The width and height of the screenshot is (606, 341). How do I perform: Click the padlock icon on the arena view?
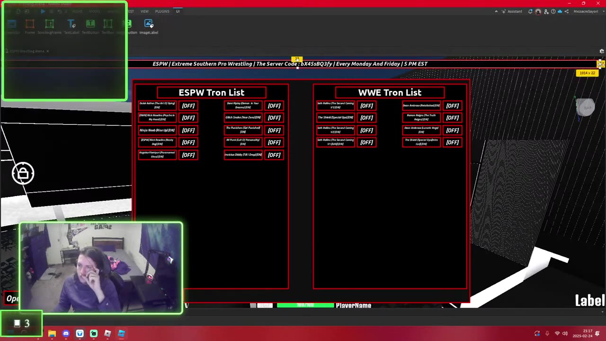pos(23,173)
